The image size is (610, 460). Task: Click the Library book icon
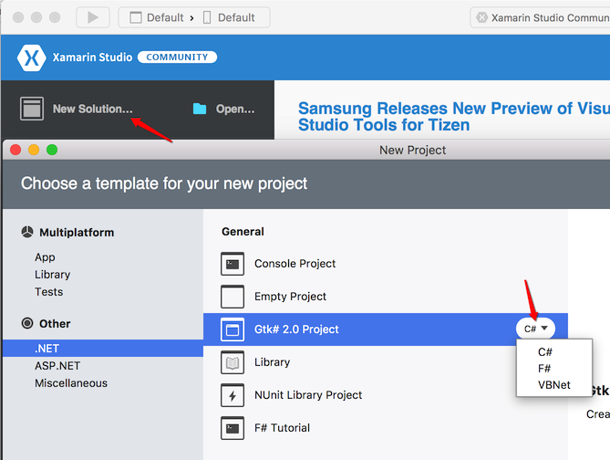click(233, 362)
